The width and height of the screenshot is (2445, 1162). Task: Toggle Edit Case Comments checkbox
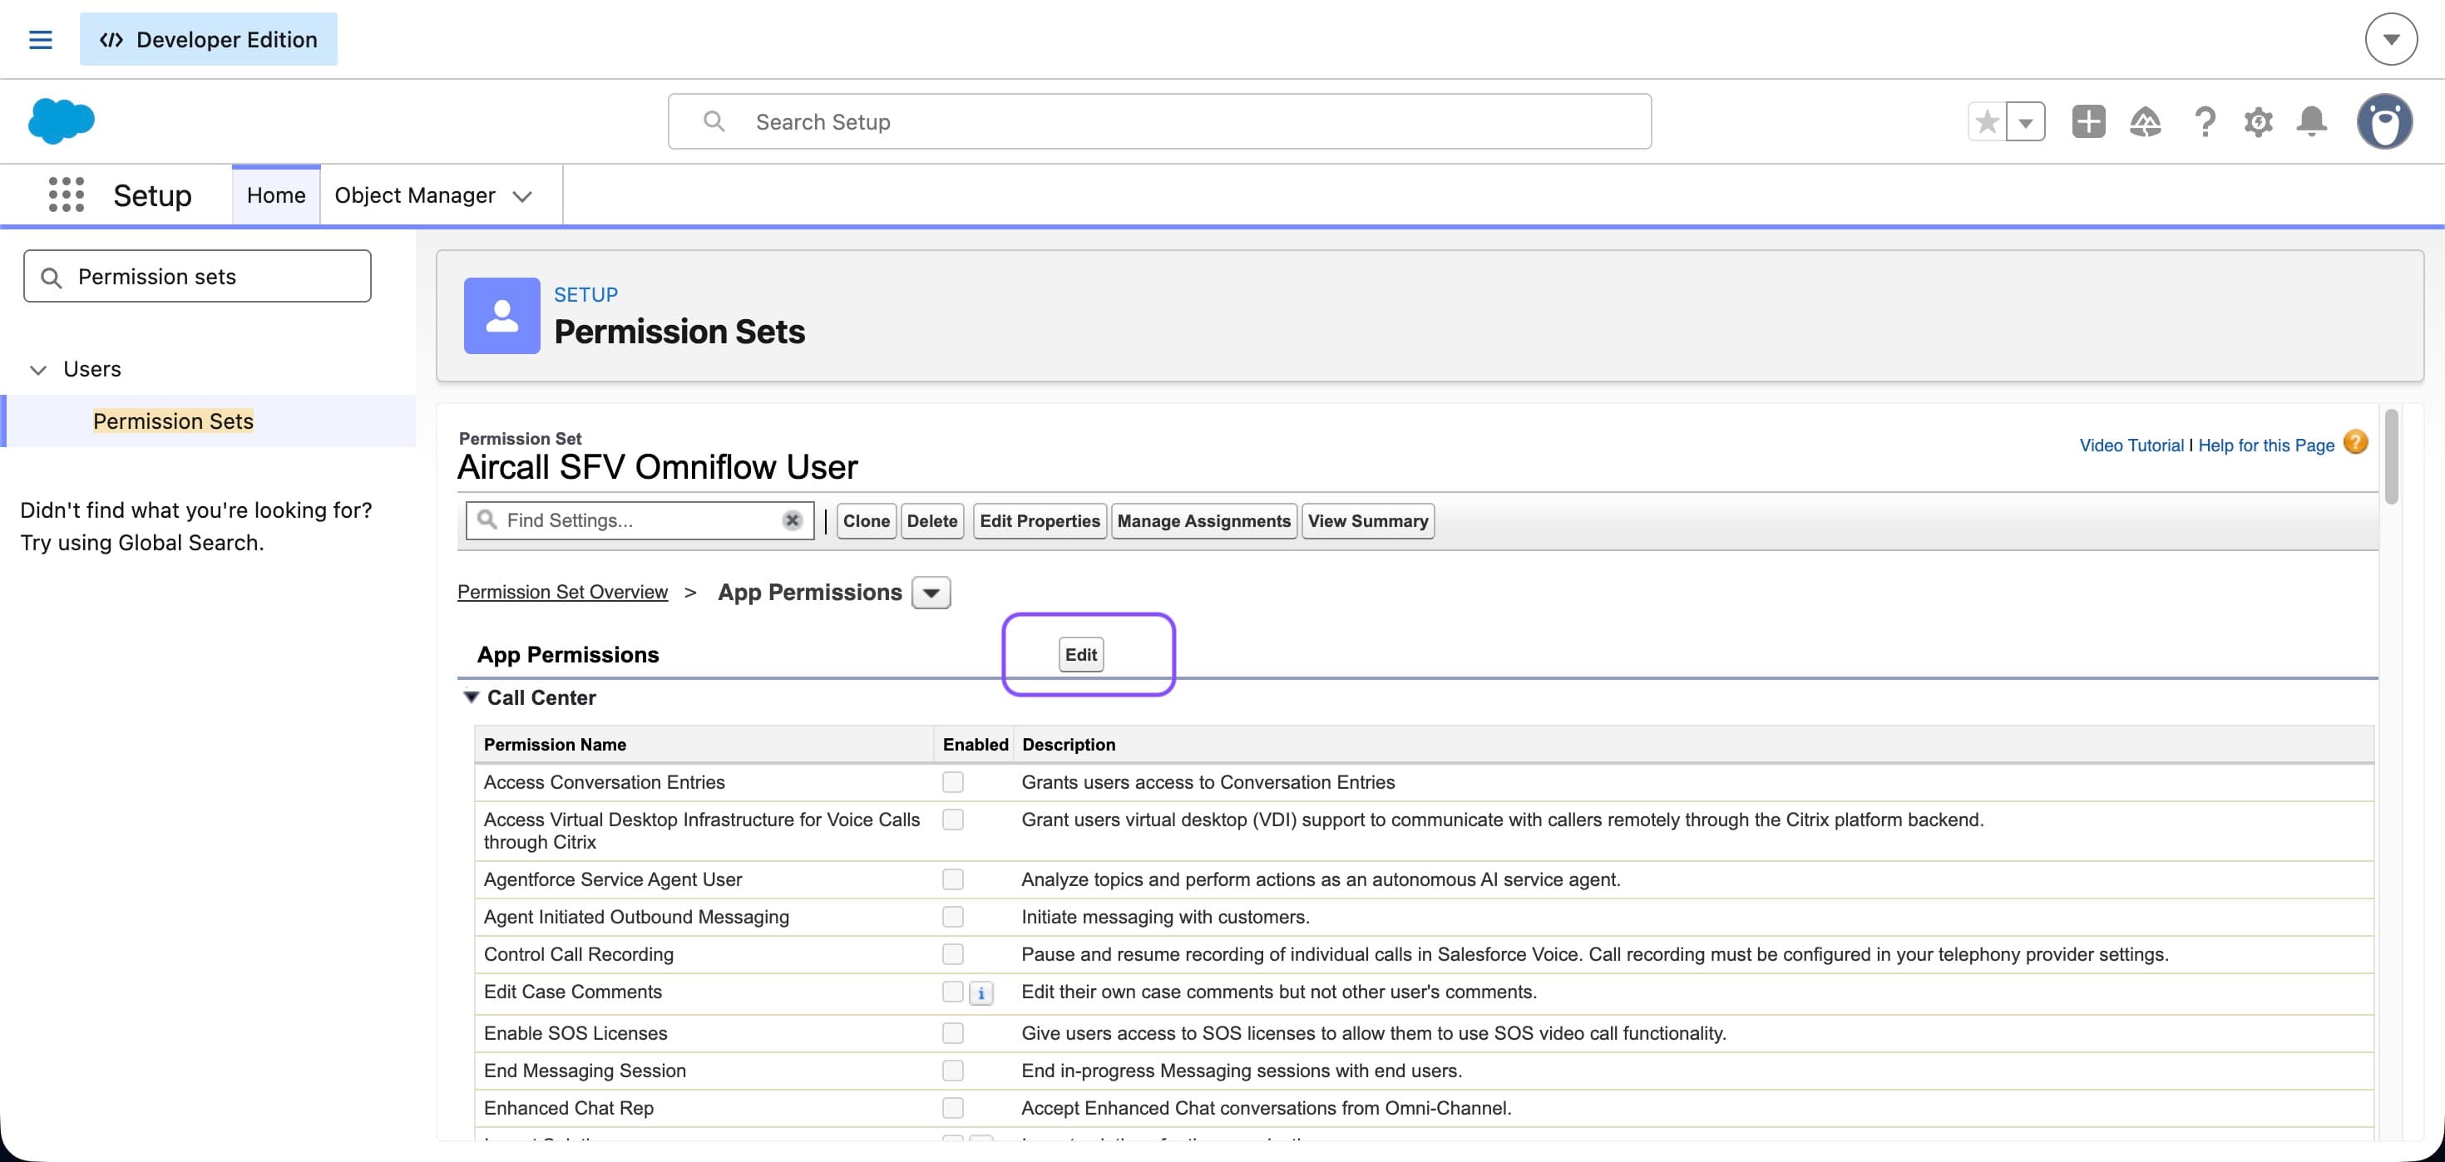point(953,992)
